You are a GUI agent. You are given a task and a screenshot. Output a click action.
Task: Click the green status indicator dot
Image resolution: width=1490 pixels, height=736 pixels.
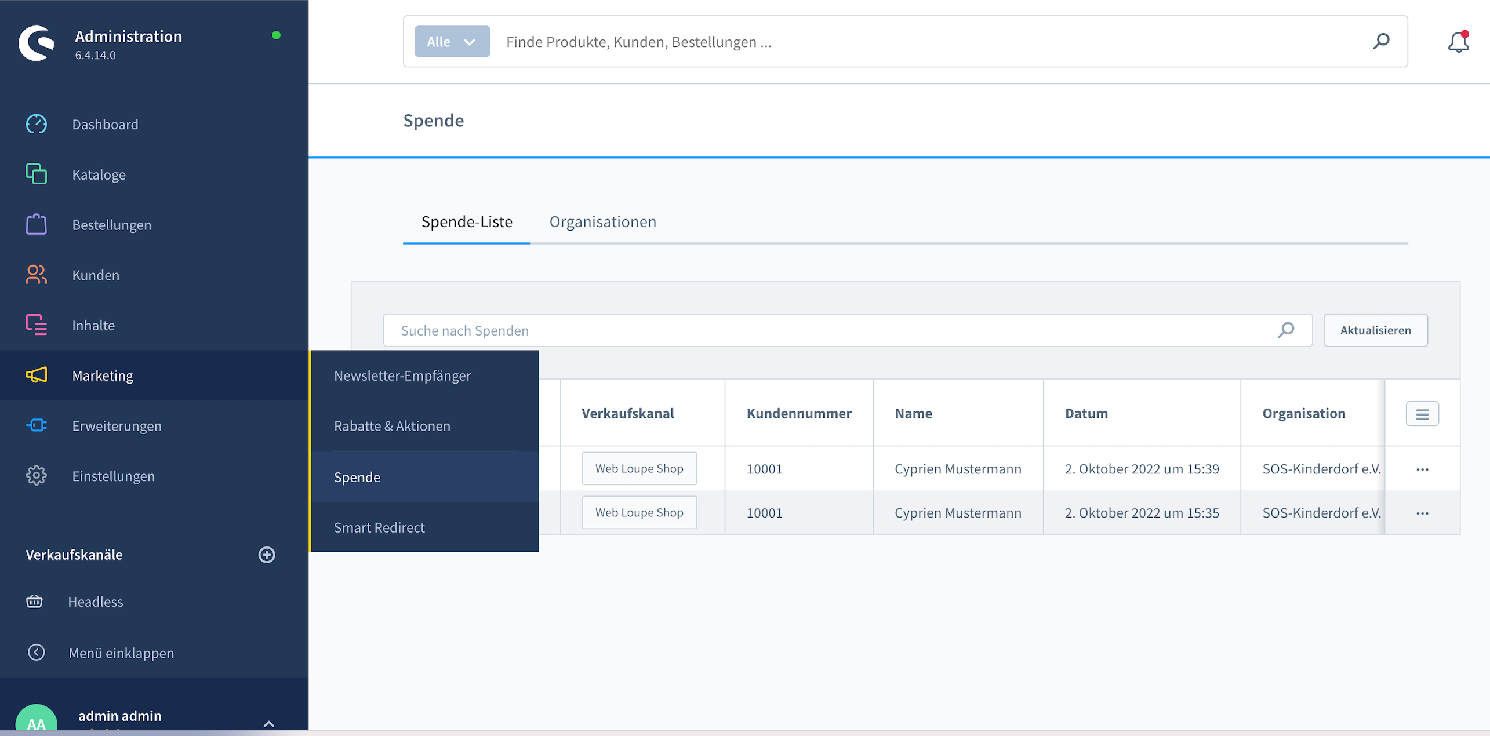tap(277, 35)
